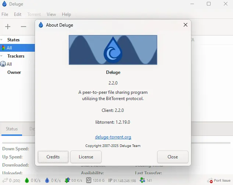Click the Remove Torrent minus icon
Viewport: 233px width, 185px height.
tap(24, 27)
